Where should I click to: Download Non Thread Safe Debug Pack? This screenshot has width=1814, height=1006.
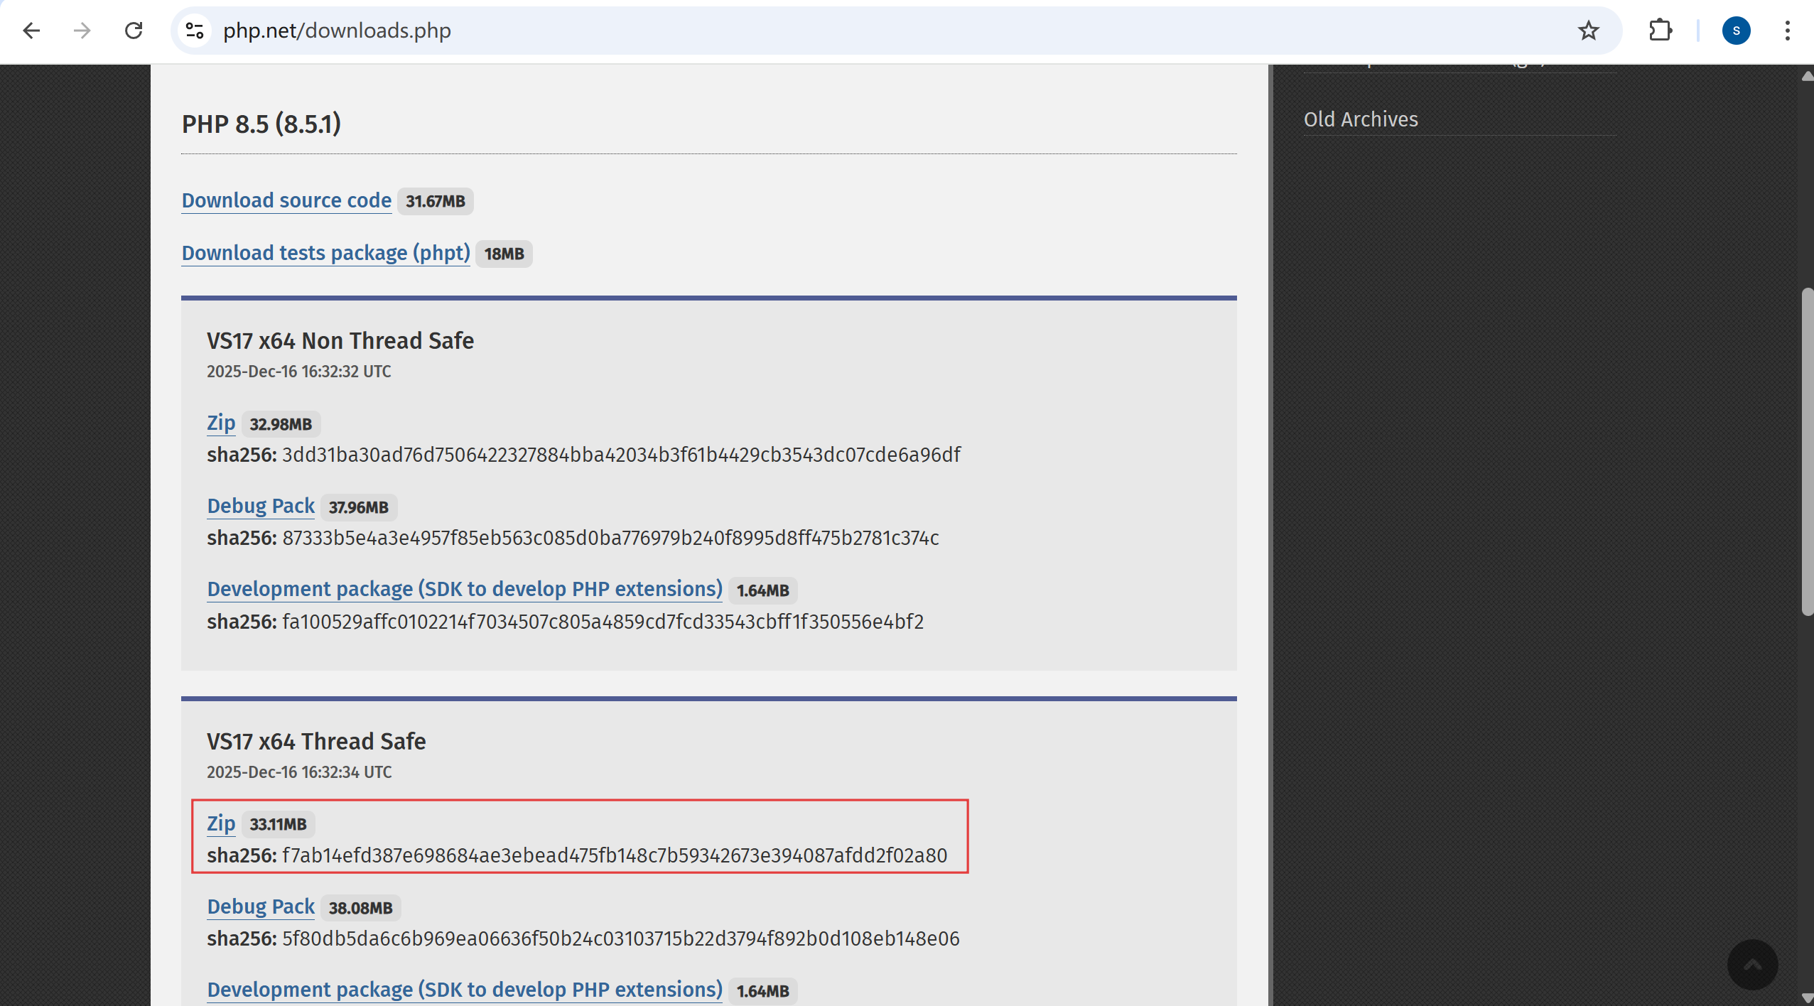(x=261, y=506)
